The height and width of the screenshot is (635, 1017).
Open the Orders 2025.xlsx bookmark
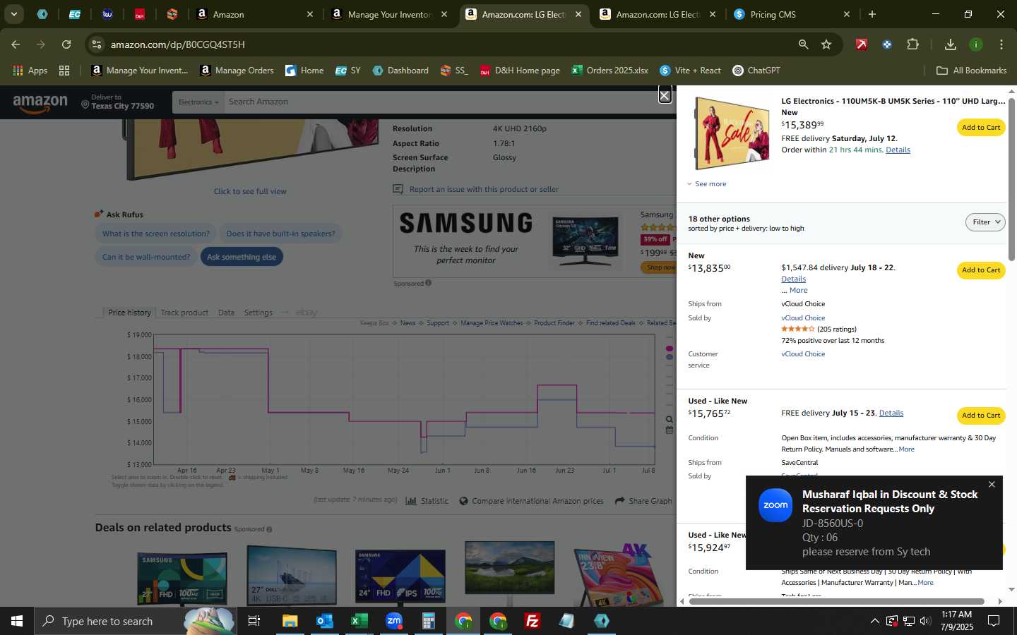[x=609, y=71]
